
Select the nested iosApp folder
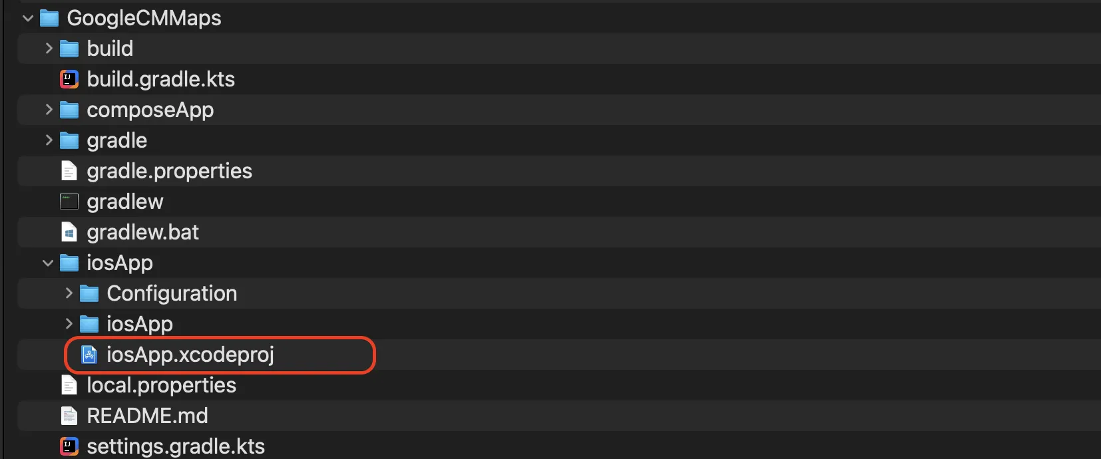click(139, 323)
